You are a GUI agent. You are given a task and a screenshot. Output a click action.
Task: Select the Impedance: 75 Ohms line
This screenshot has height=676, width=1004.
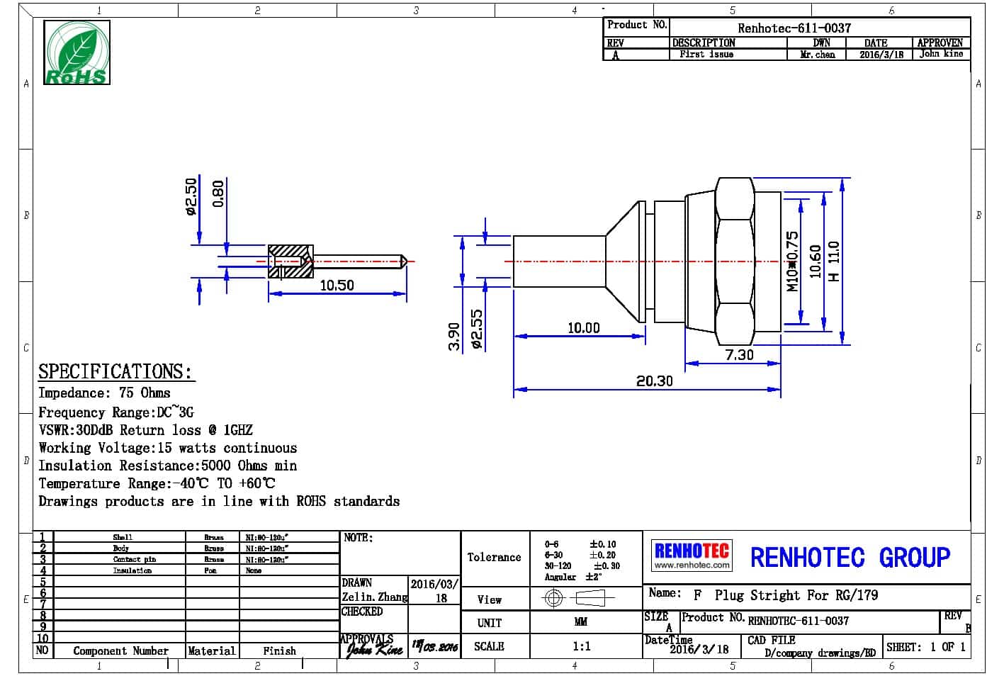point(104,393)
